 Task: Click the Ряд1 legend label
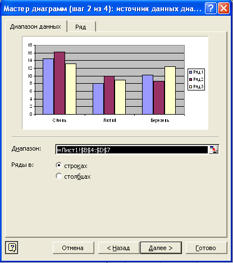click(x=198, y=72)
